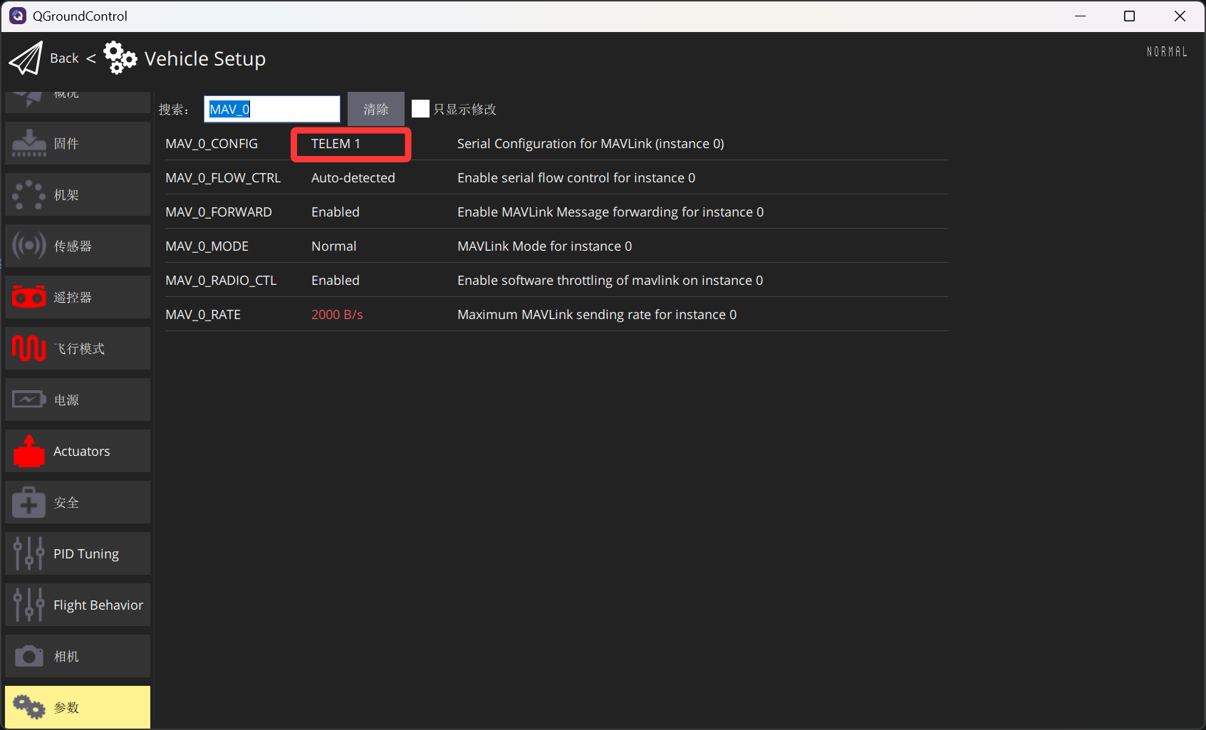Maximize the QGroundControl window
Screen dimensions: 1206x730
point(1129,16)
